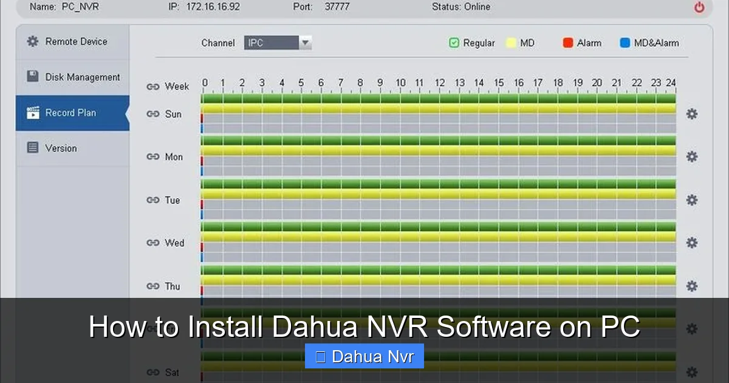Open Thursday's settings gear
Screen dimensions: 729x383
pyautogui.click(x=691, y=286)
